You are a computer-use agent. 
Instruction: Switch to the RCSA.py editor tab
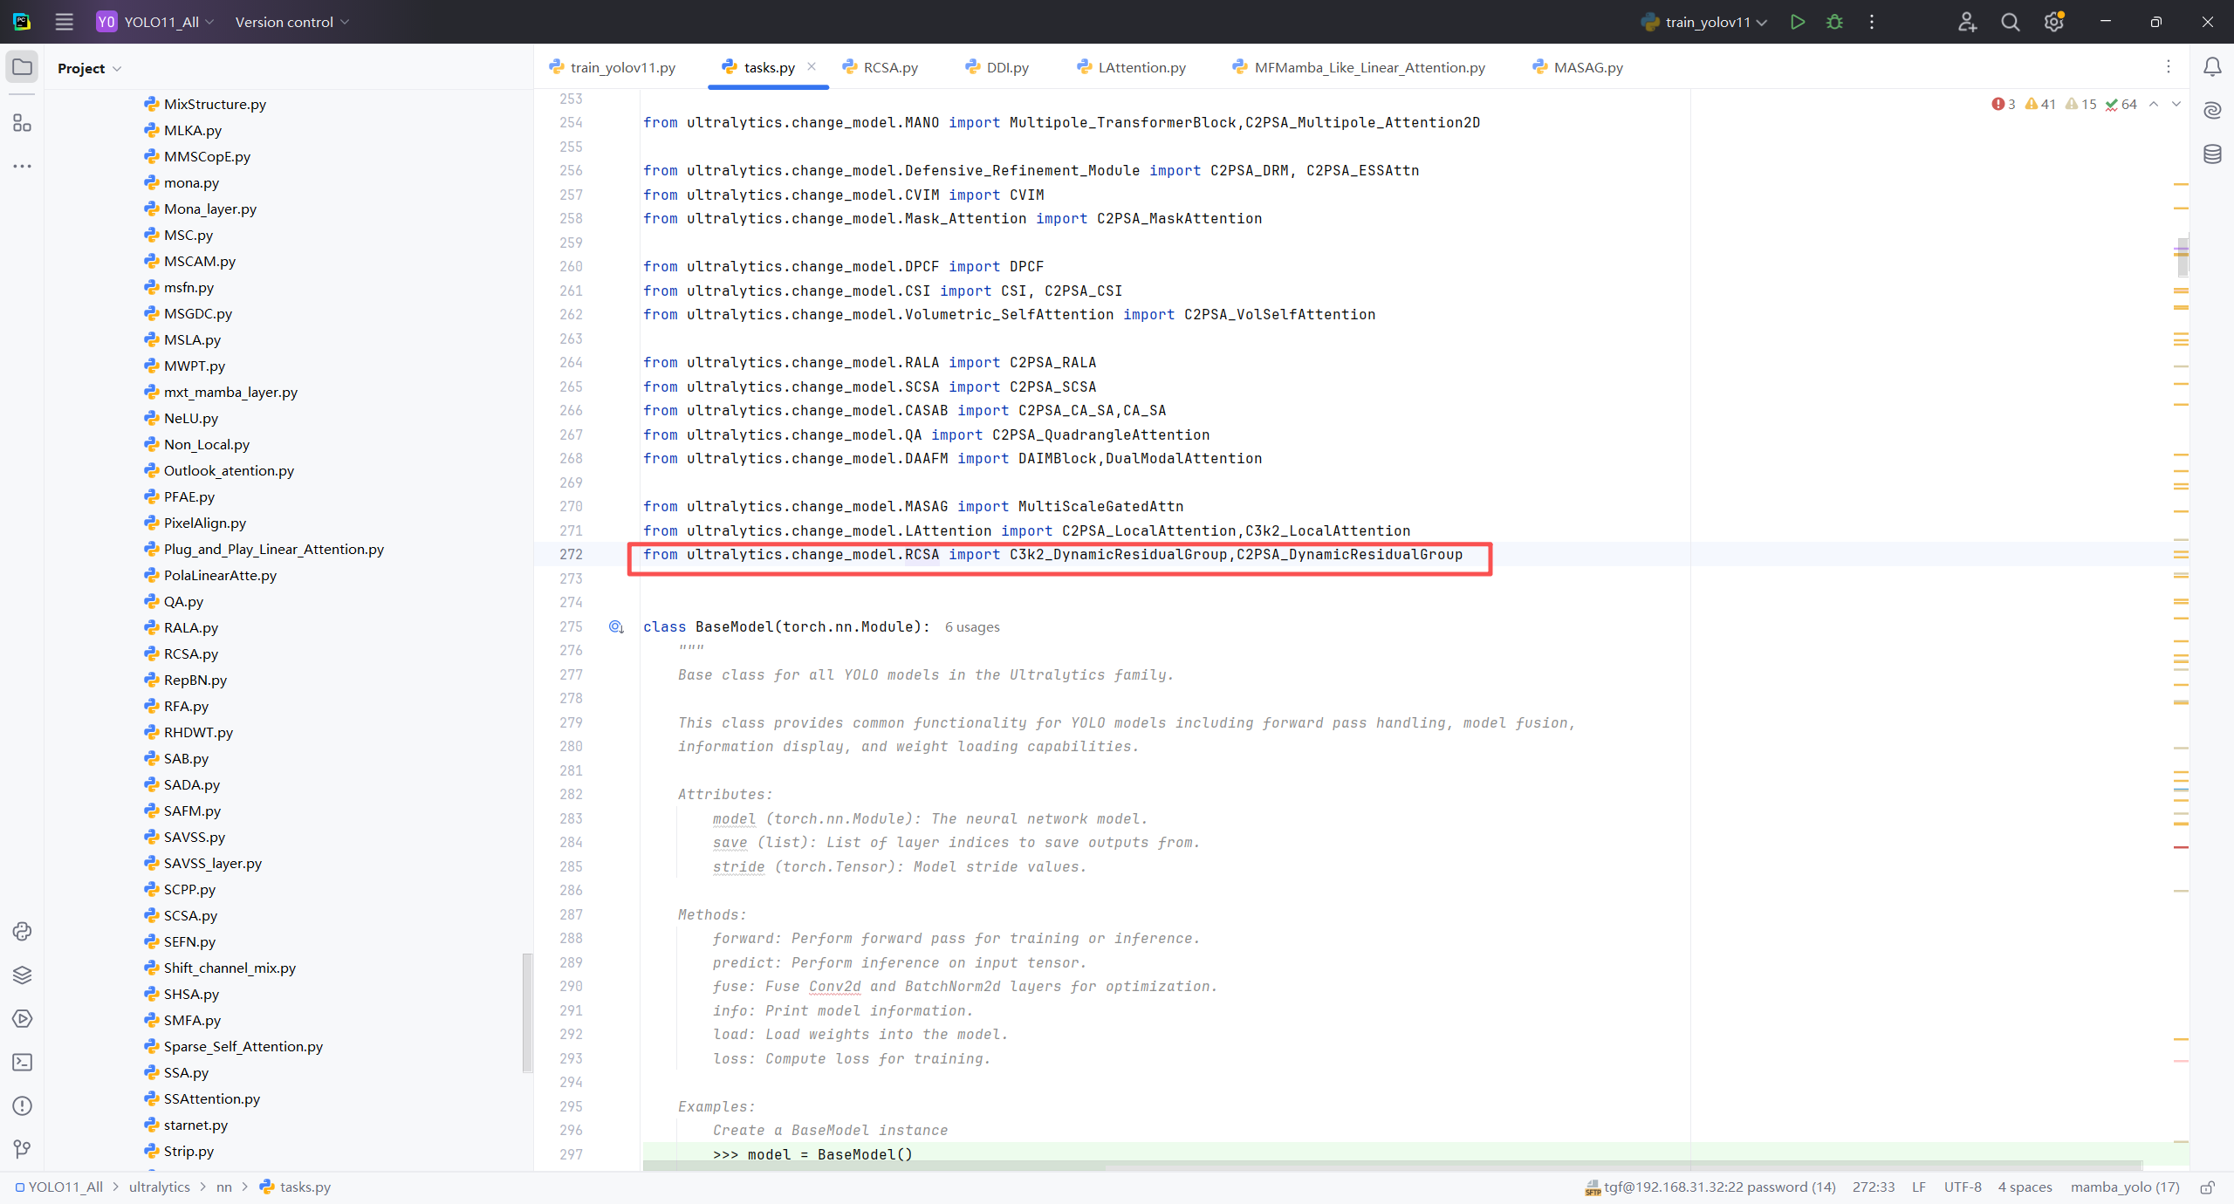coord(889,67)
